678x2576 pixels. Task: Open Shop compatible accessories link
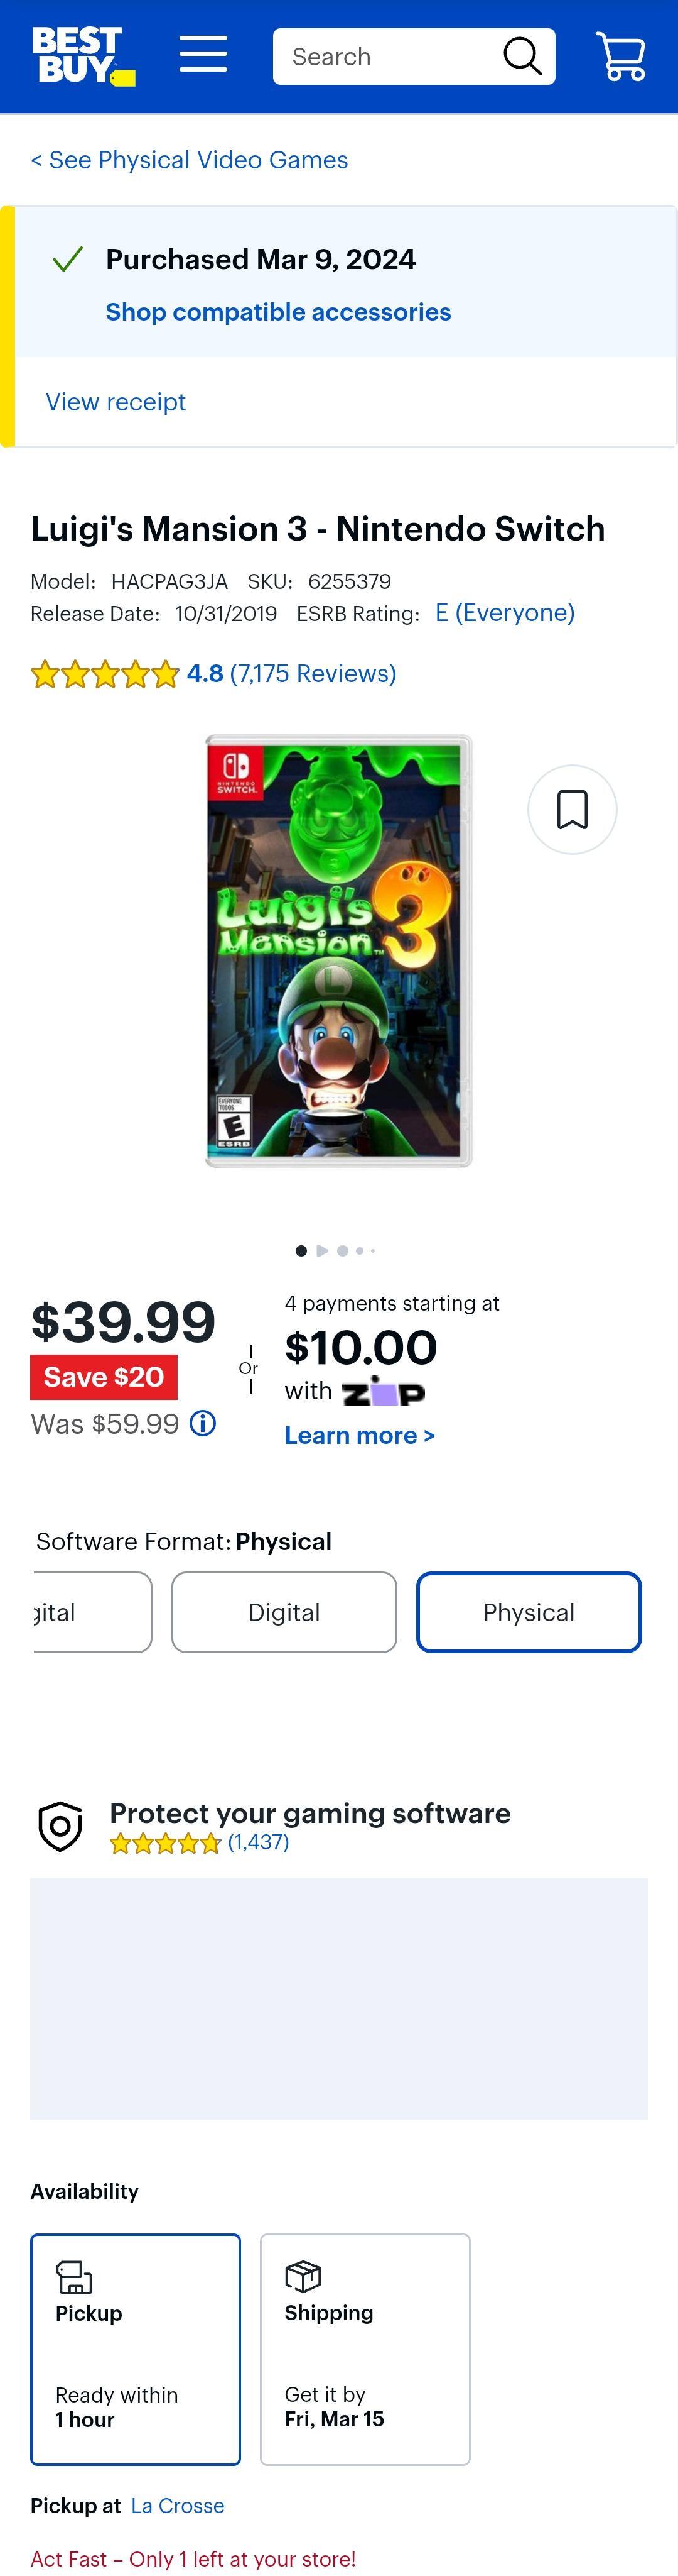point(277,312)
